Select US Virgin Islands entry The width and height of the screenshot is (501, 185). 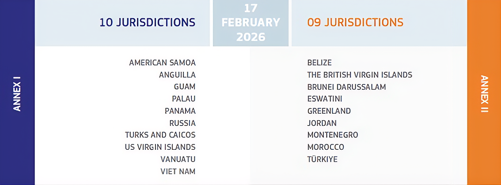click(160, 147)
